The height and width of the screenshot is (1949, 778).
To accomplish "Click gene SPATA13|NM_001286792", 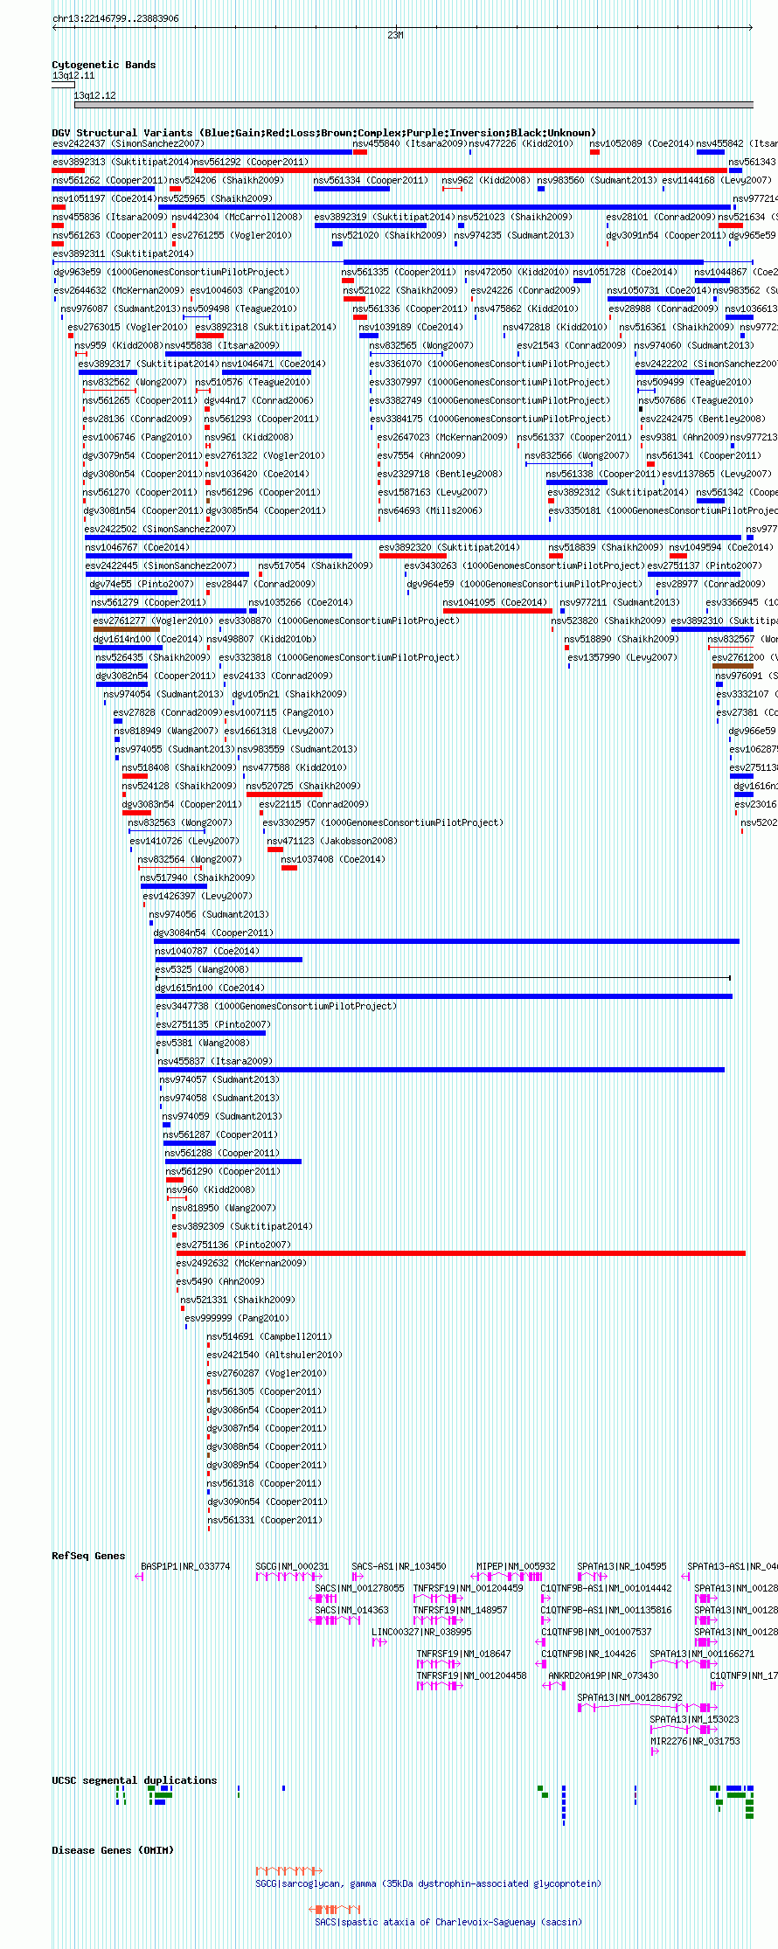I will click(x=629, y=1697).
